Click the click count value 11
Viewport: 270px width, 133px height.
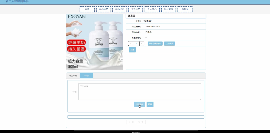146,38
